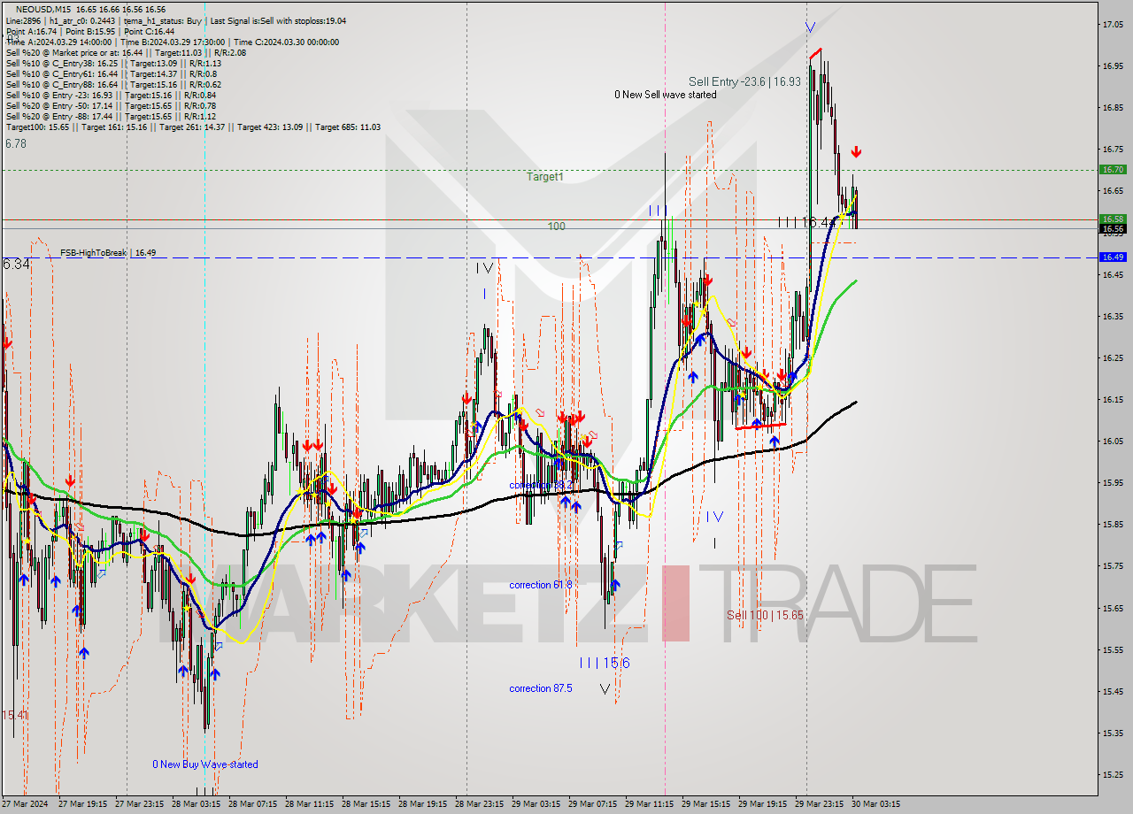
Task: Click the '28 Mar 11:15' time axis label
Action: tap(309, 804)
